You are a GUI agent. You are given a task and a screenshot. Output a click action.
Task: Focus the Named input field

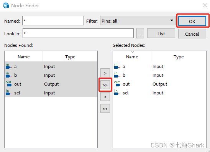53,21
